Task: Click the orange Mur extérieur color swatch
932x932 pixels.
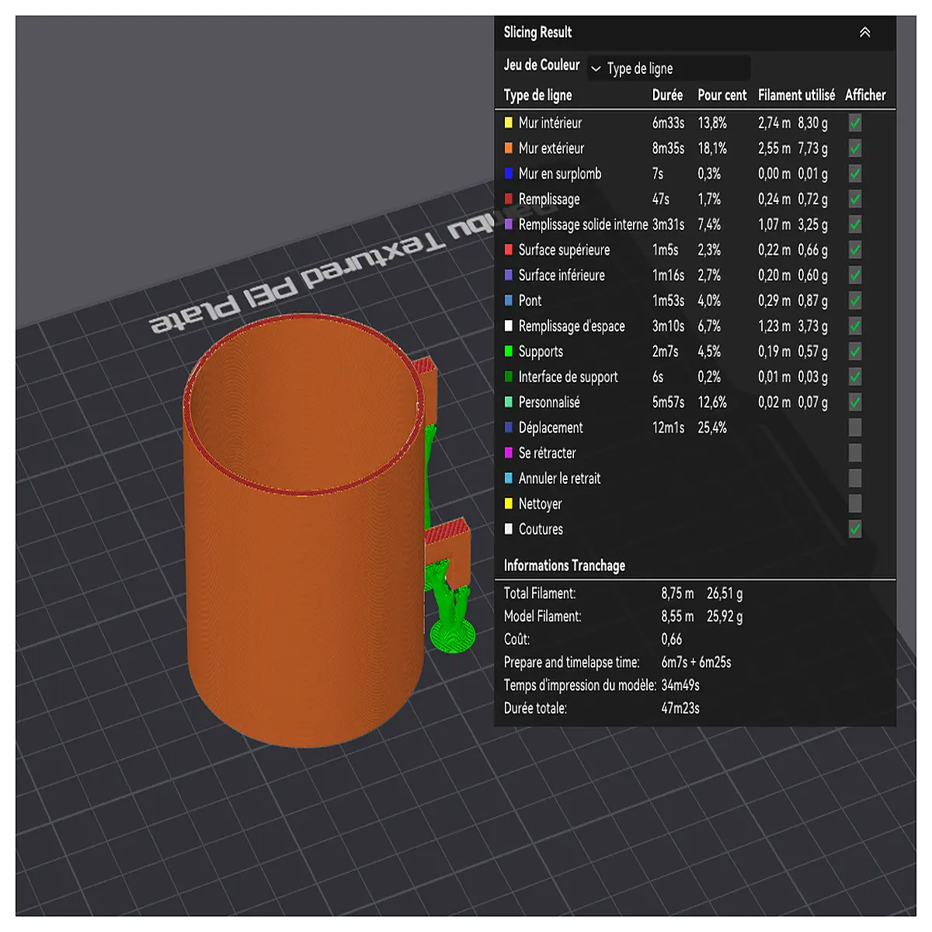Action: 509,148
